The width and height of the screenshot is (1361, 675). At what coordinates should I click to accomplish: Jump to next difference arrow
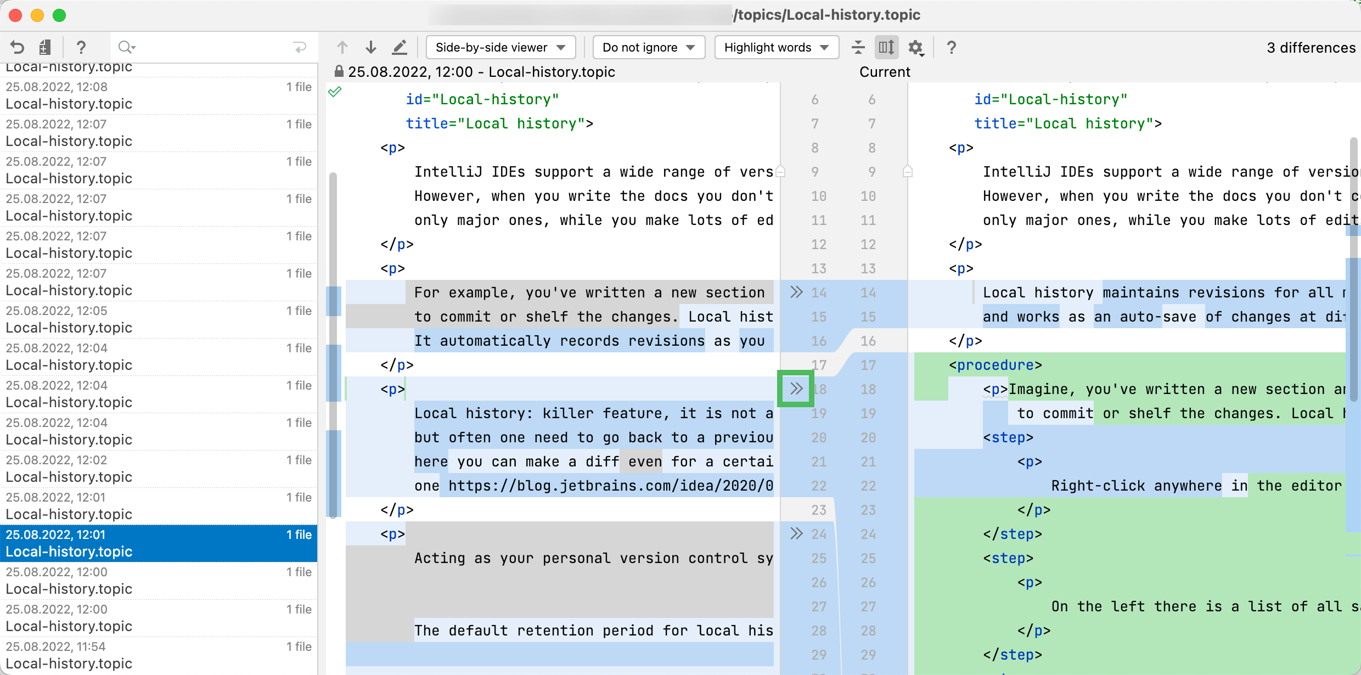(x=371, y=47)
